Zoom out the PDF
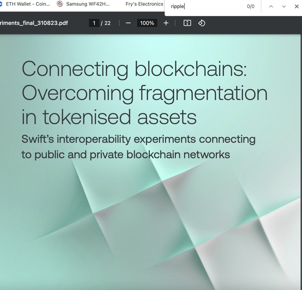Viewport: 302px width, 290px height. point(128,23)
